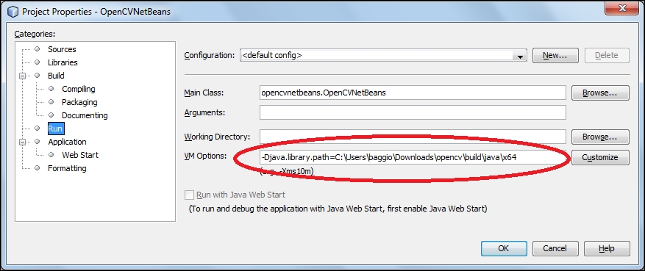Close the Project Properties dialog
The width and height of the screenshot is (645, 271).
coord(623,8)
